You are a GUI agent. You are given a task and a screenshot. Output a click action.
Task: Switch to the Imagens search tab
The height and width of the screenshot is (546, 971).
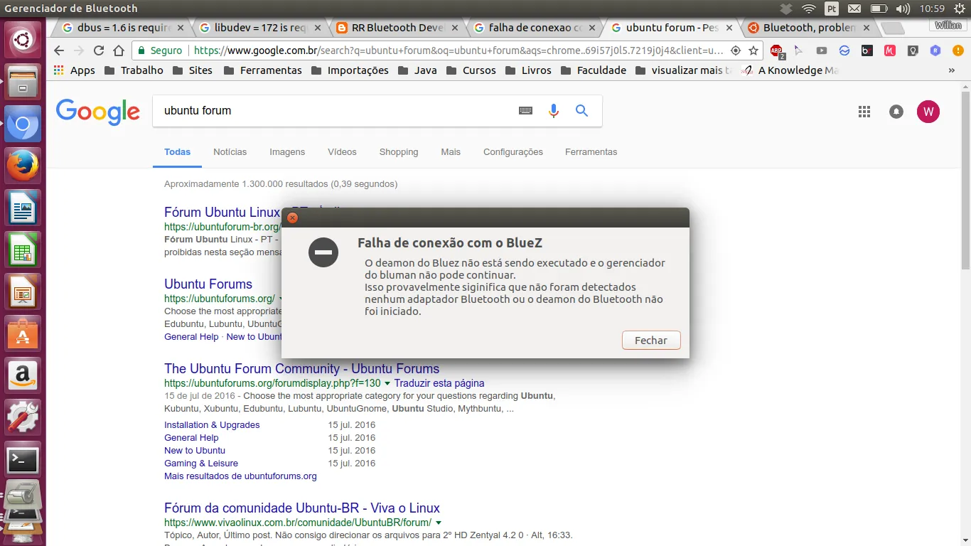[x=287, y=152]
